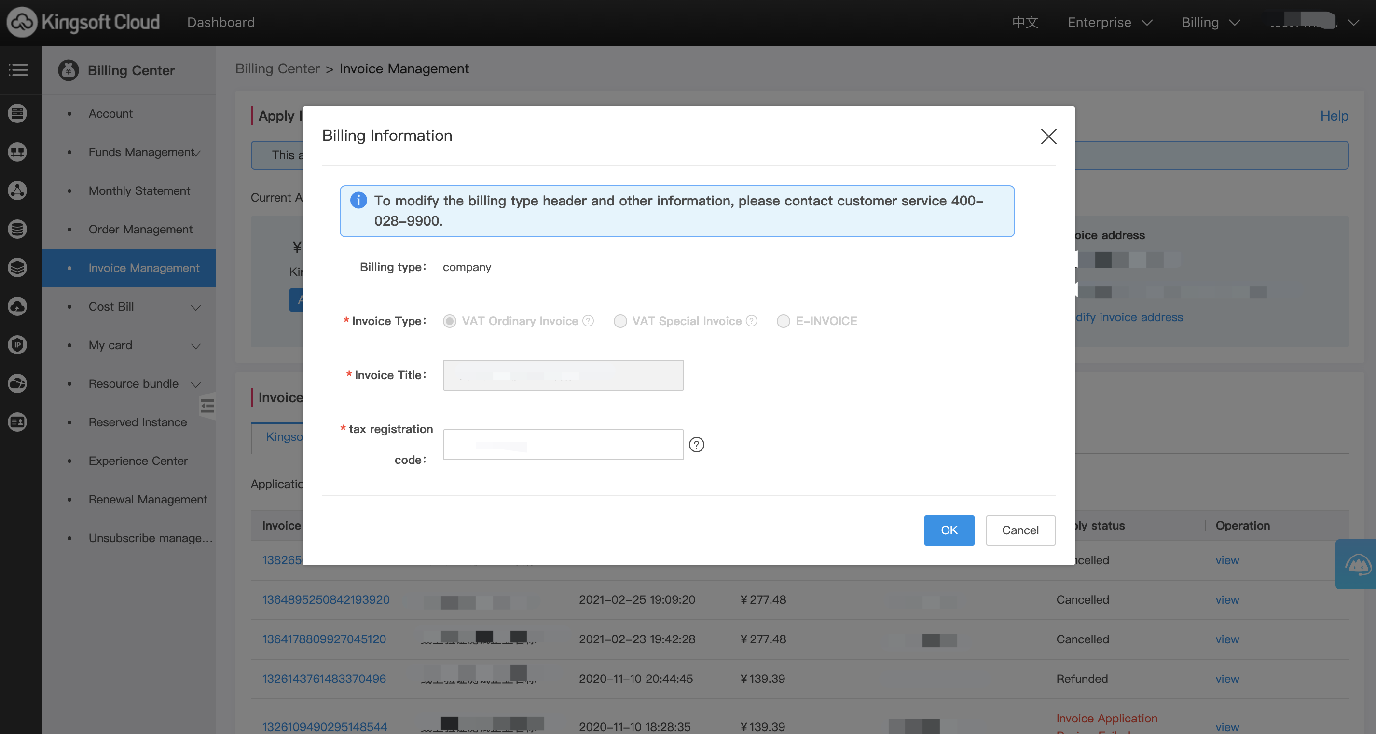Open the ID card icon in left rail
1376x734 pixels.
(x=18, y=421)
